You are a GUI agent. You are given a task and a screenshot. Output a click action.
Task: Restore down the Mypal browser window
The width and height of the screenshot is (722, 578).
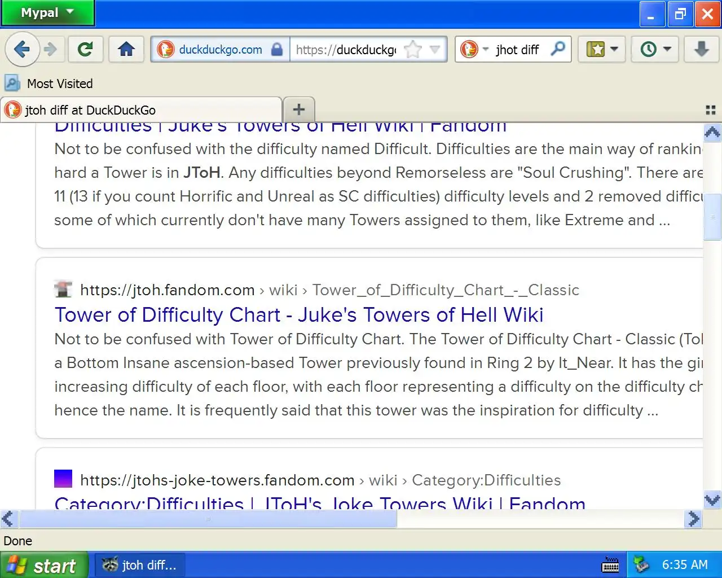tap(680, 14)
